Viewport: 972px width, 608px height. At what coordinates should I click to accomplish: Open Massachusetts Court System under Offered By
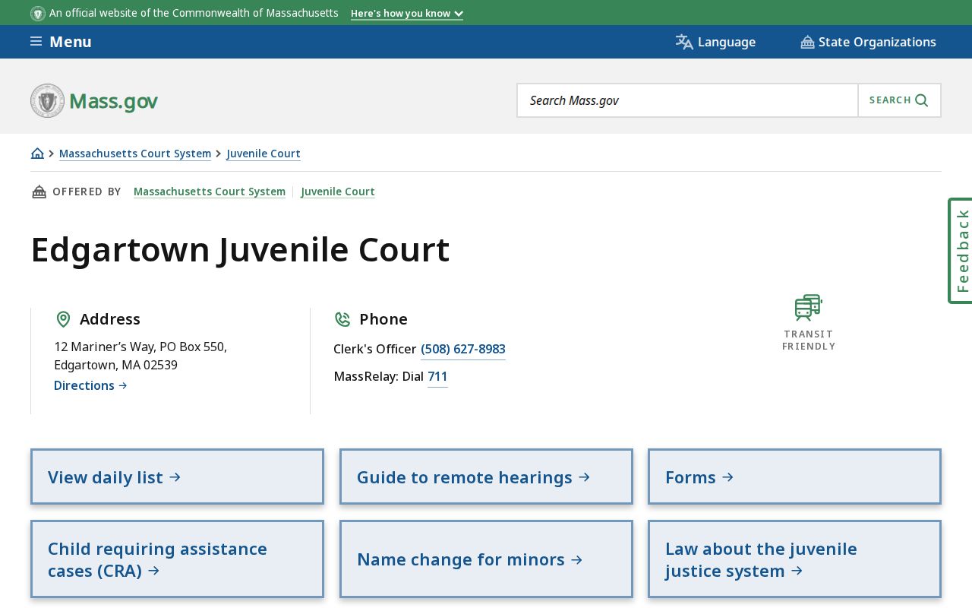[210, 192]
